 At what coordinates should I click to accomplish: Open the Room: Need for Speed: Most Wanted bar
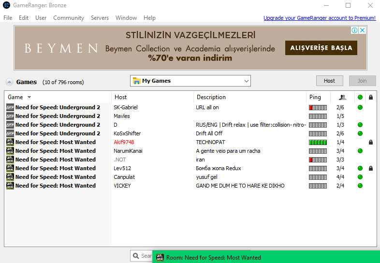point(266,257)
